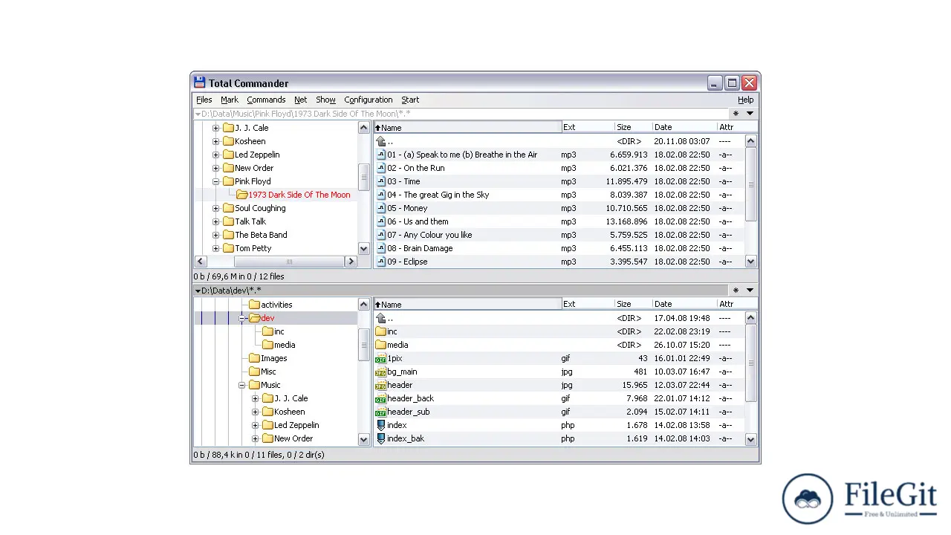Select Talk Talk in upper tree
Image resolution: width=951 pixels, height=535 pixels.
tap(250, 221)
